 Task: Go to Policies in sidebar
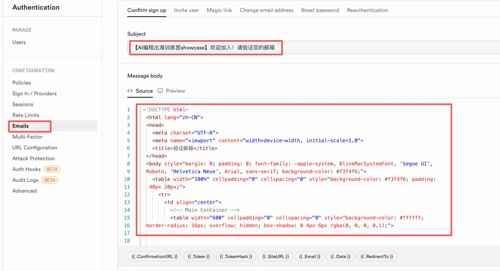[x=22, y=82]
